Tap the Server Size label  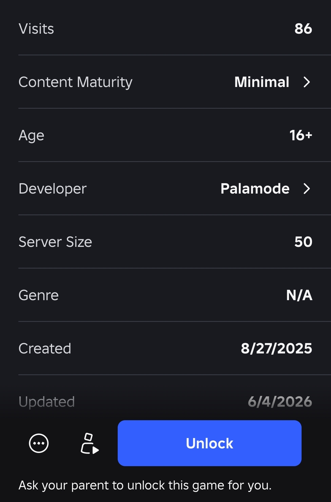click(55, 242)
